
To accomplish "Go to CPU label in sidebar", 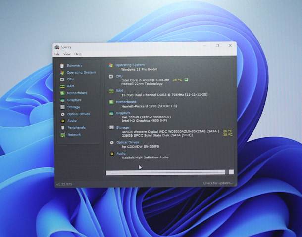I will click(x=70, y=79).
